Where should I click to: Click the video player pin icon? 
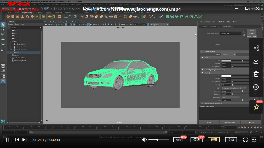[x=256, y=107]
